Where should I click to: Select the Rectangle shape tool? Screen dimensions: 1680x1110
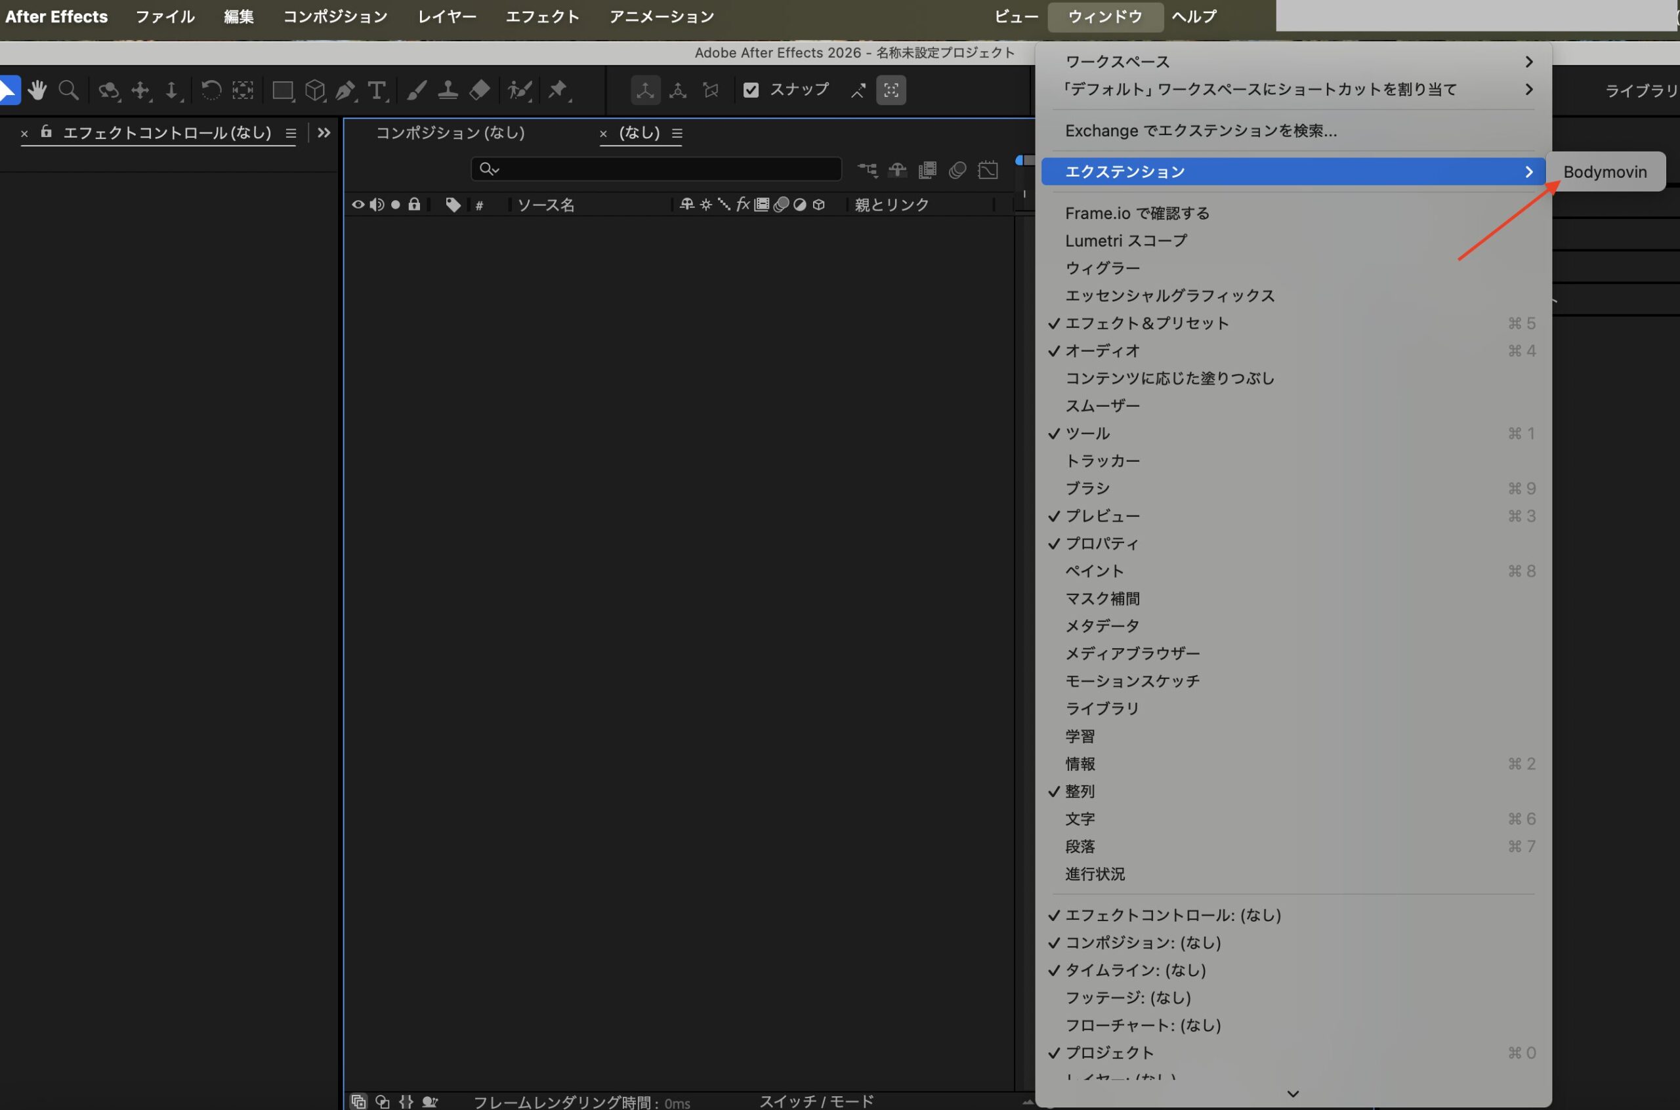[282, 90]
